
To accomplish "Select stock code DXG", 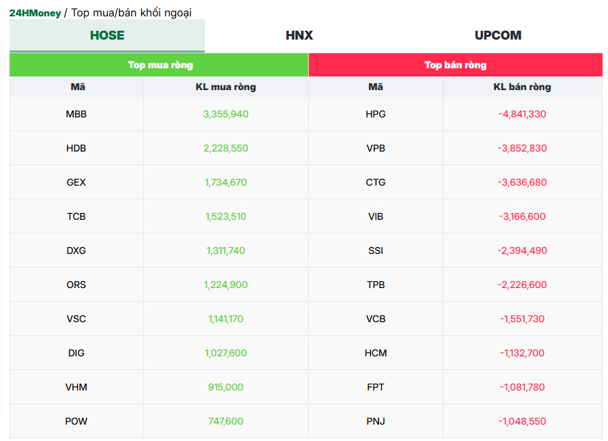I will 77,251.
